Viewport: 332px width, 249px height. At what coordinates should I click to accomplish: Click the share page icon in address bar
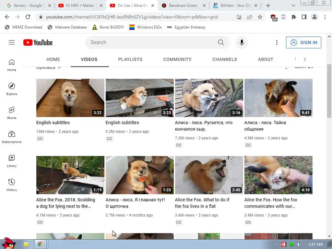coord(250,17)
